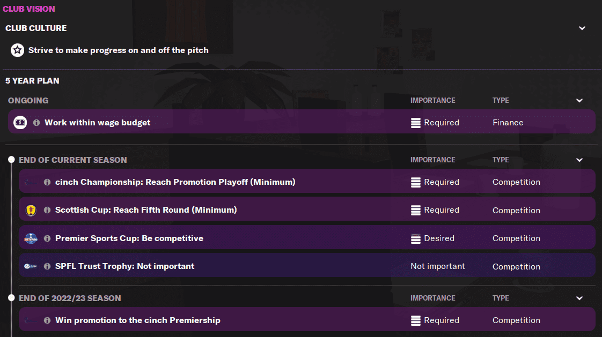602x337 pixels.
Task: Collapse the Ongoing objectives section chevron
Action: [x=579, y=101]
